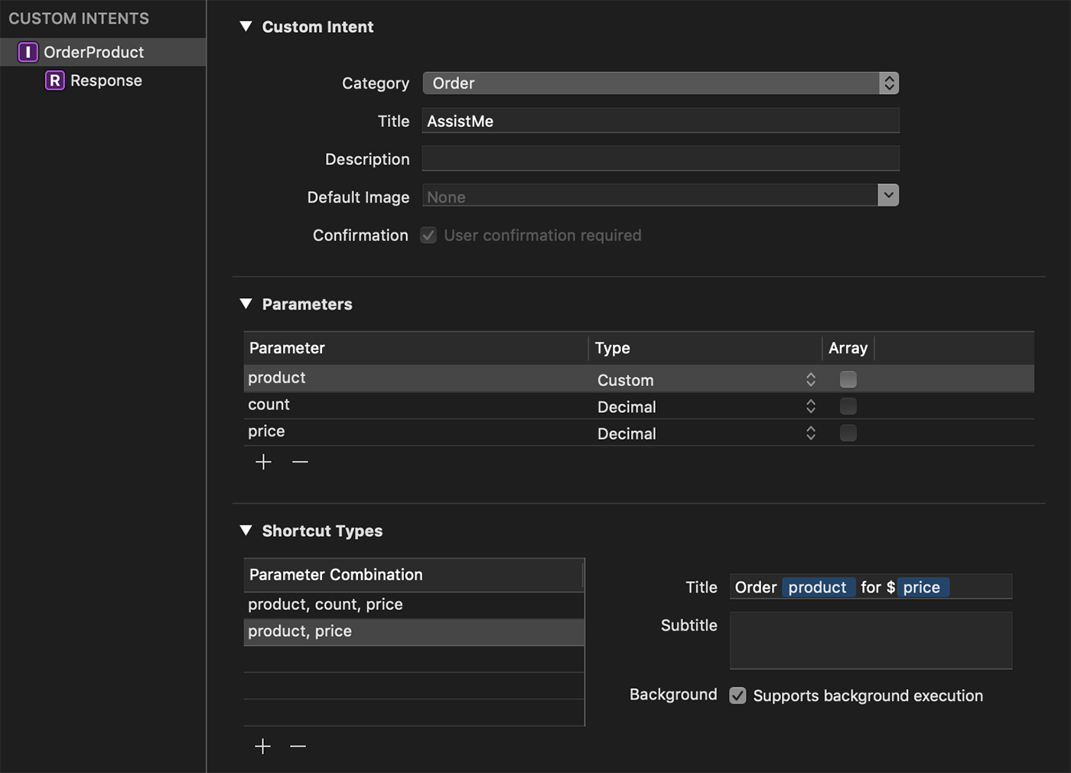Viewport: 1071px width, 773px height.
Task: Select the Response item in sidebar
Action: click(106, 80)
